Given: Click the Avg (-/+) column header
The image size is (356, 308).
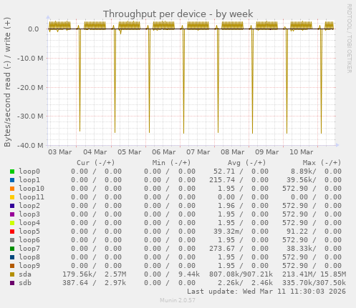Looking at the screenshot, I should click(246, 163).
